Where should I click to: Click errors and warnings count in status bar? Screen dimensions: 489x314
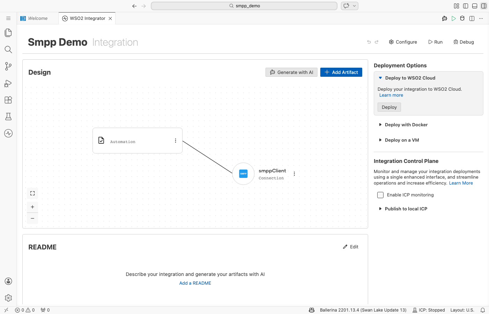point(25,310)
